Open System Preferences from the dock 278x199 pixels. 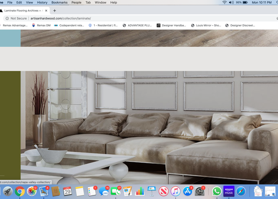pos(199,191)
